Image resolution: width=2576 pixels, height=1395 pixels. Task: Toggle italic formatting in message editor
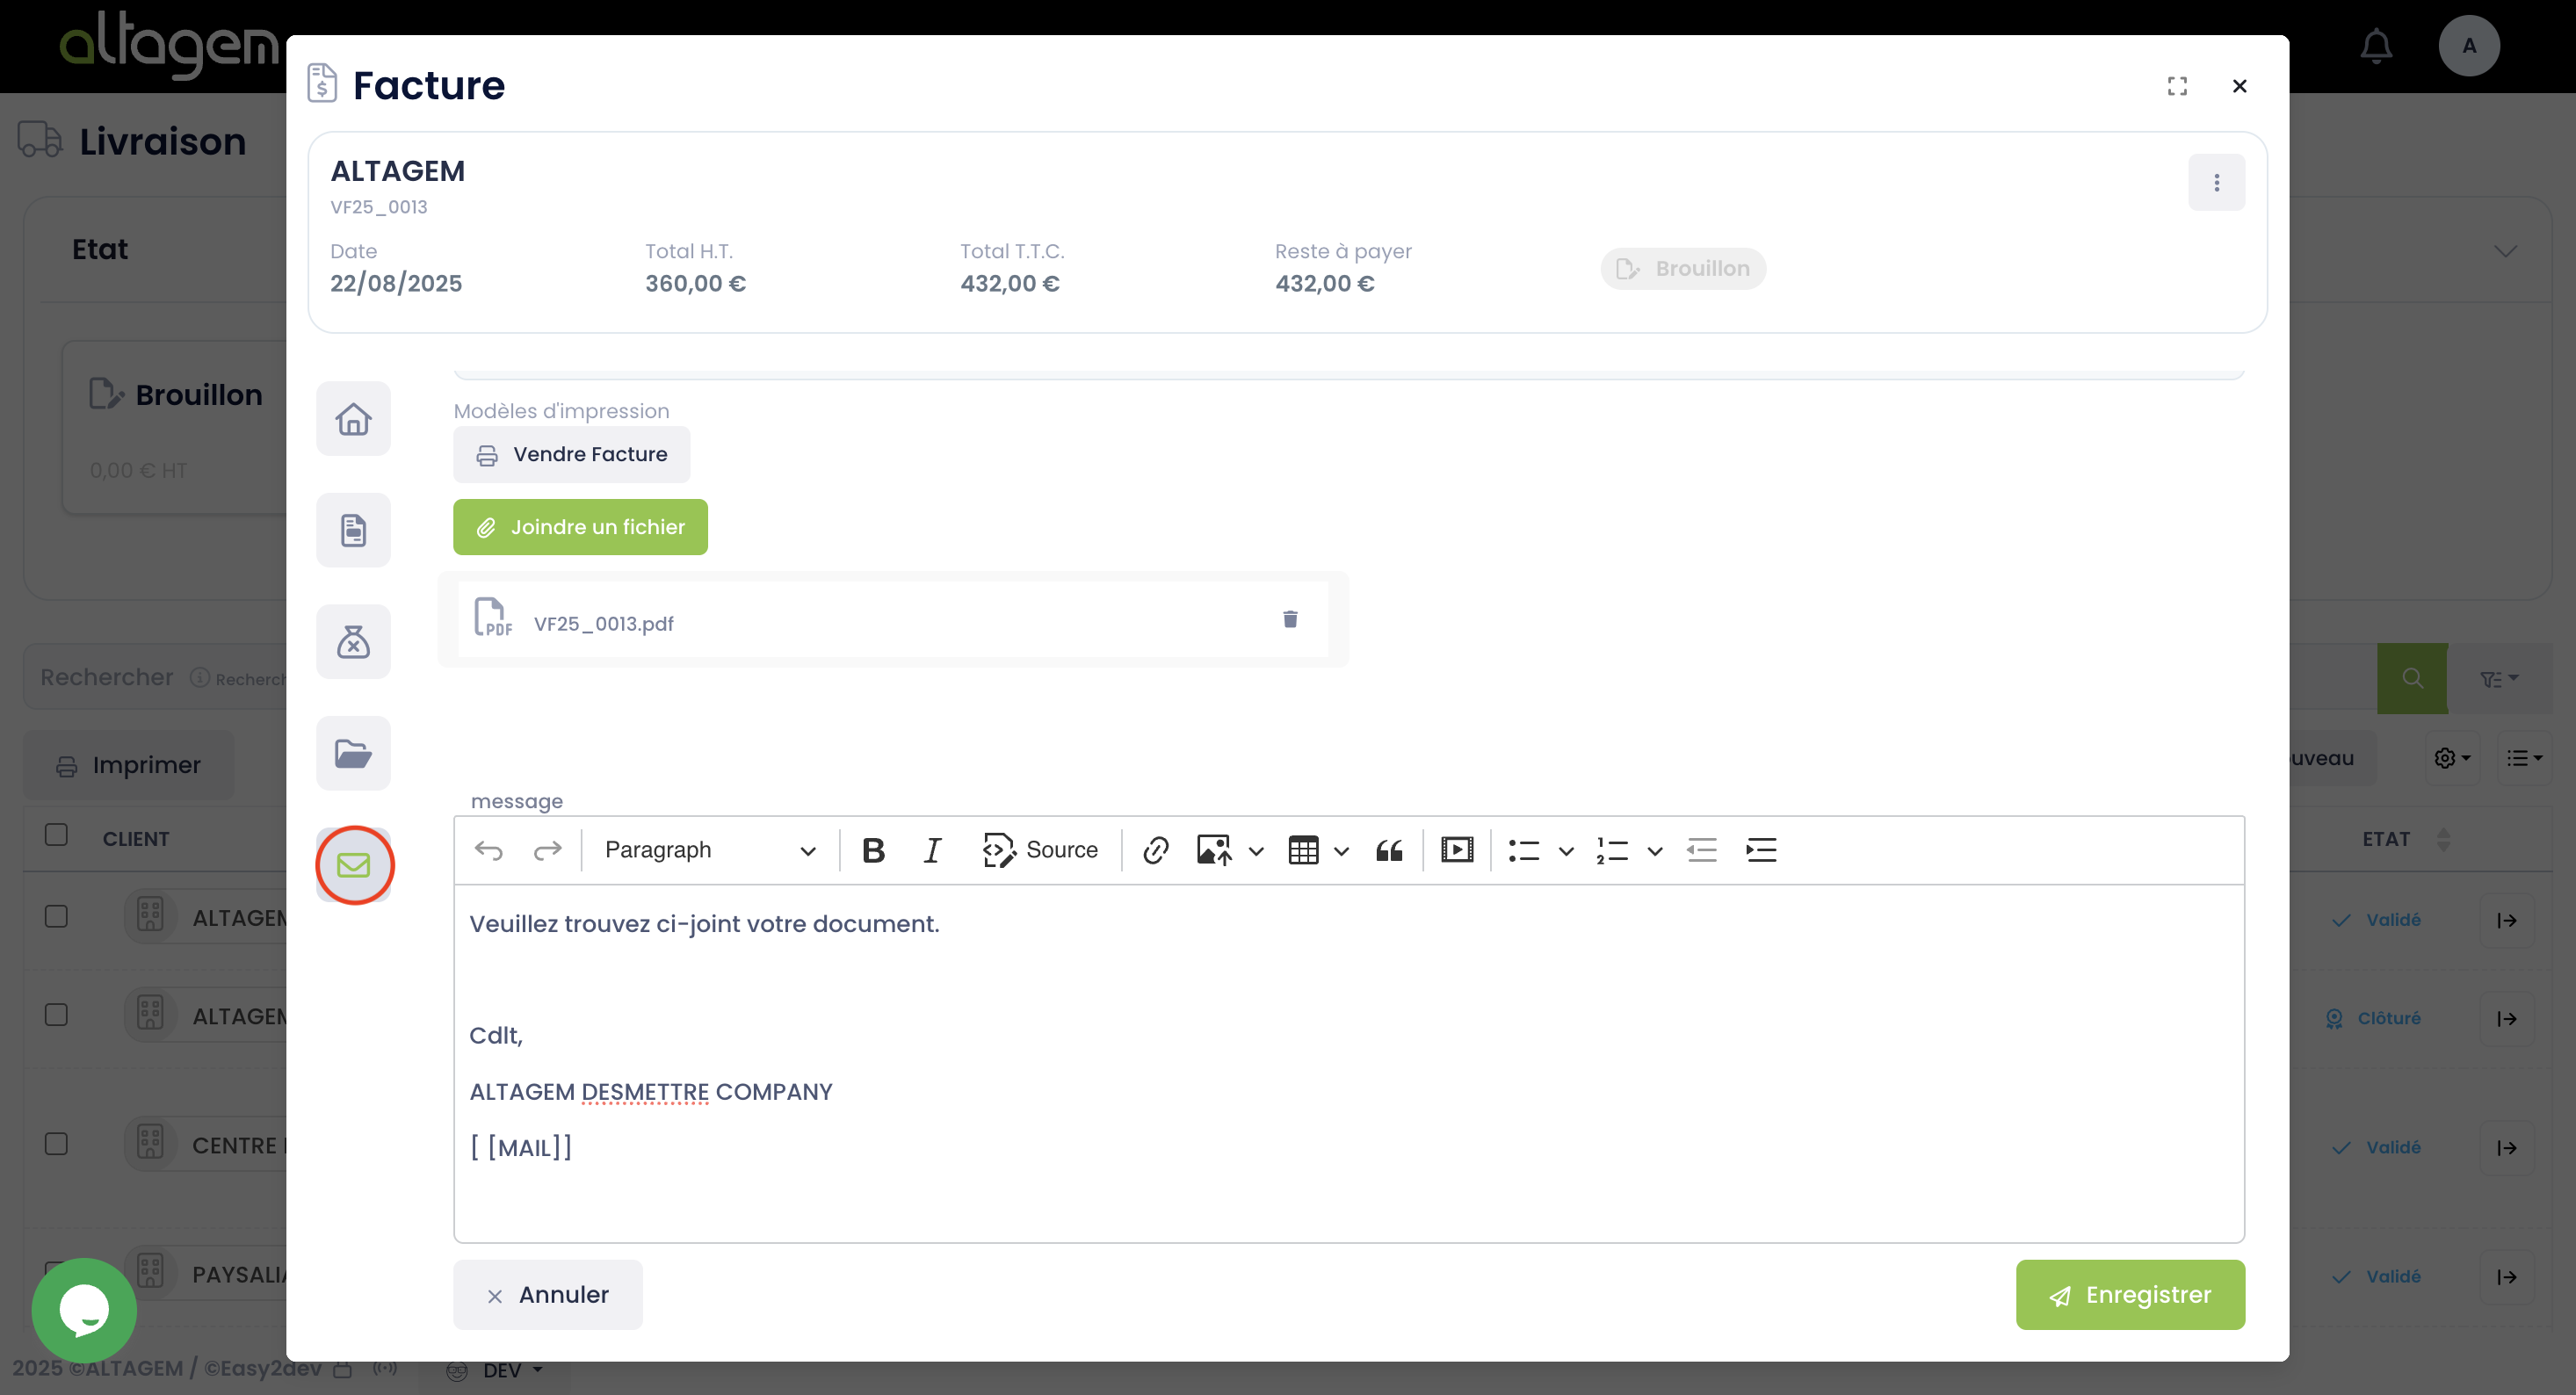pyautogui.click(x=932, y=850)
